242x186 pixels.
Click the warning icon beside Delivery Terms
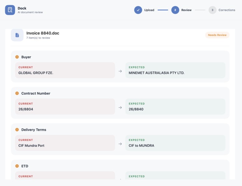[17, 130]
